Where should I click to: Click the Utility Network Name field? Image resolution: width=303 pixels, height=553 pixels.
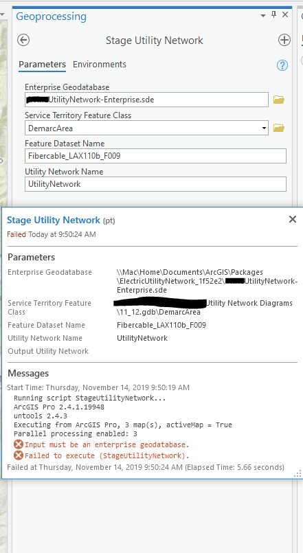(155, 184)
